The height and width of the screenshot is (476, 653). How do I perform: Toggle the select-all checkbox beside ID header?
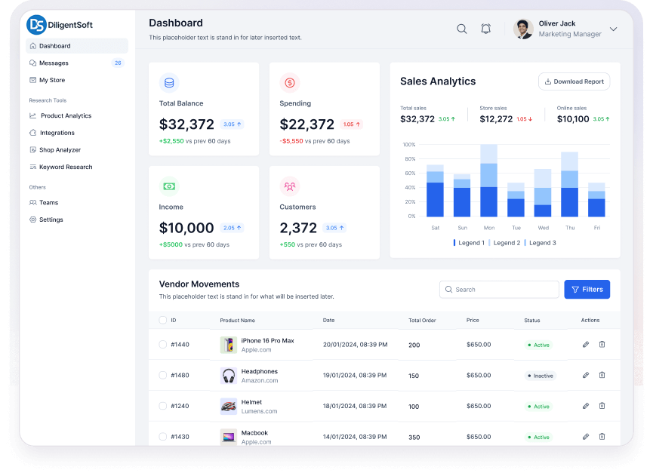coord(162,320)
